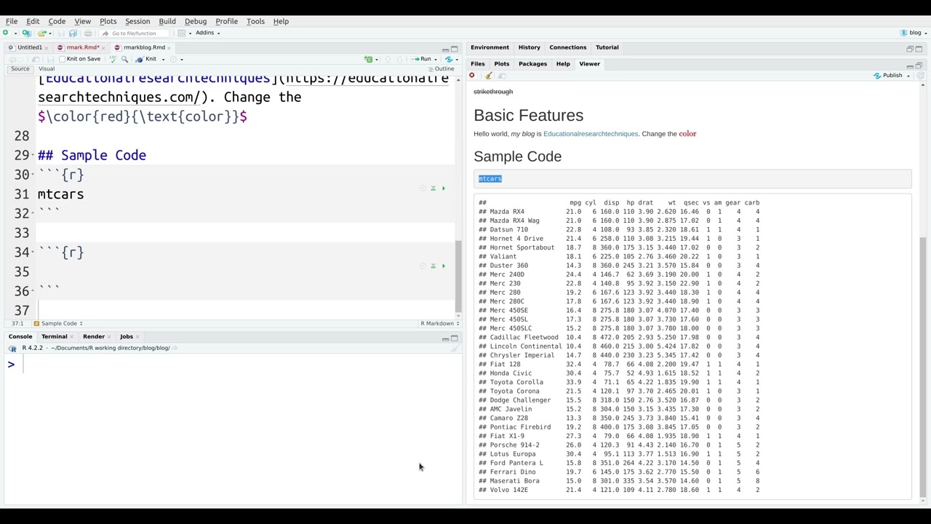Go to next chunk with down arrow
Image resolution: width=931 pixels, height=524 pixels.
[x=399, y=59]
